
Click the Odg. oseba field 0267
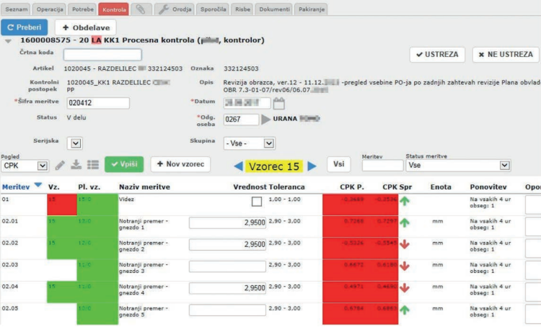point(241,120)
